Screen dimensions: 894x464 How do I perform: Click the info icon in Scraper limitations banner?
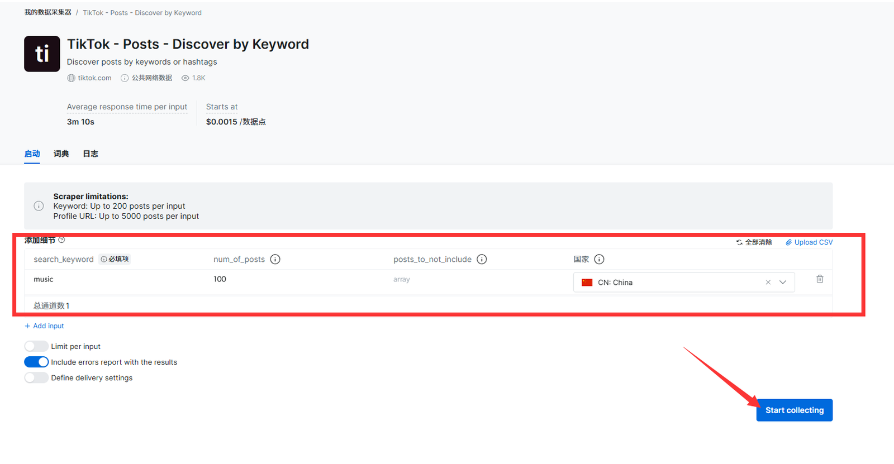pos(39,206)
